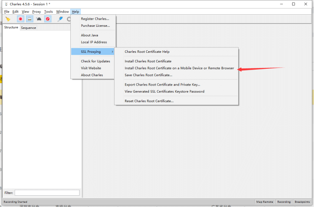Viewport: 314px width, 207px height.
Task: Toggle the SSL proxying padlock icon
Action: pyautogui.click(x=29, y=19)
